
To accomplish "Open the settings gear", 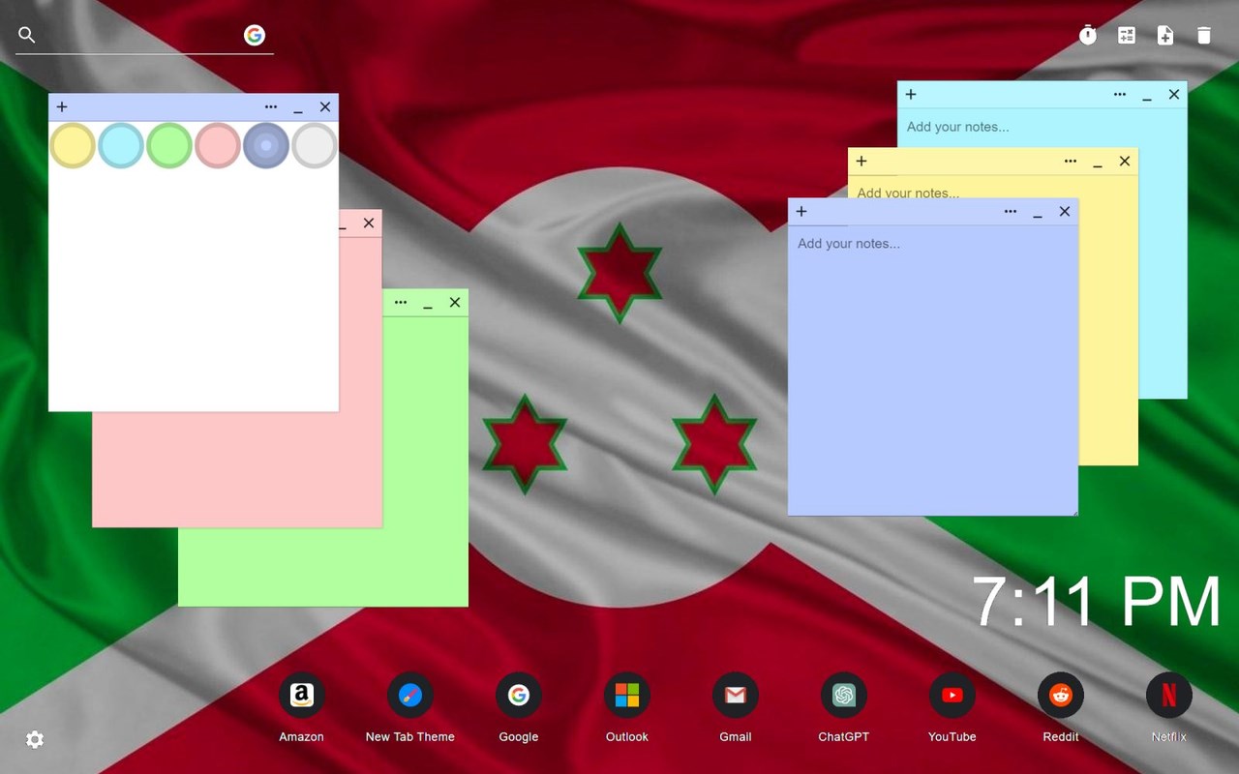I will (35, 740).
